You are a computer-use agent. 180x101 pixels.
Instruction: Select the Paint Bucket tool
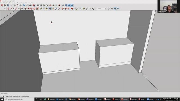click(46, 9)
